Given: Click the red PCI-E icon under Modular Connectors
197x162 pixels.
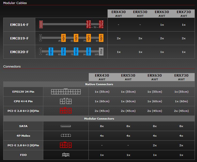Looking at the screenshot, I should (x=66, y=145).
